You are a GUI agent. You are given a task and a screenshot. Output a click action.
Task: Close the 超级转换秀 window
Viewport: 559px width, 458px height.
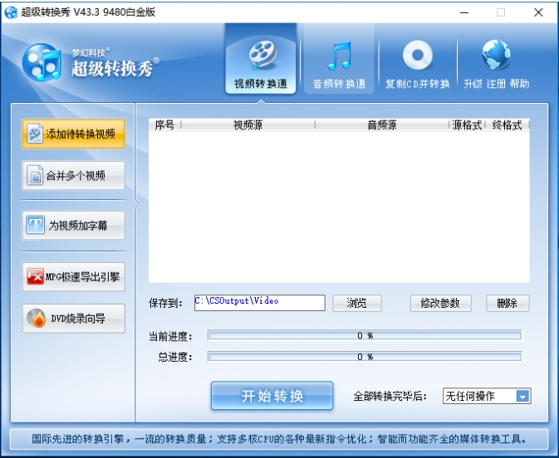click(x=538, y=12)
